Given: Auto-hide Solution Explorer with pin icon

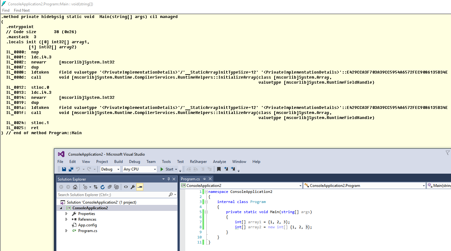Looking at the screenshot, I should tap(169, 179).
